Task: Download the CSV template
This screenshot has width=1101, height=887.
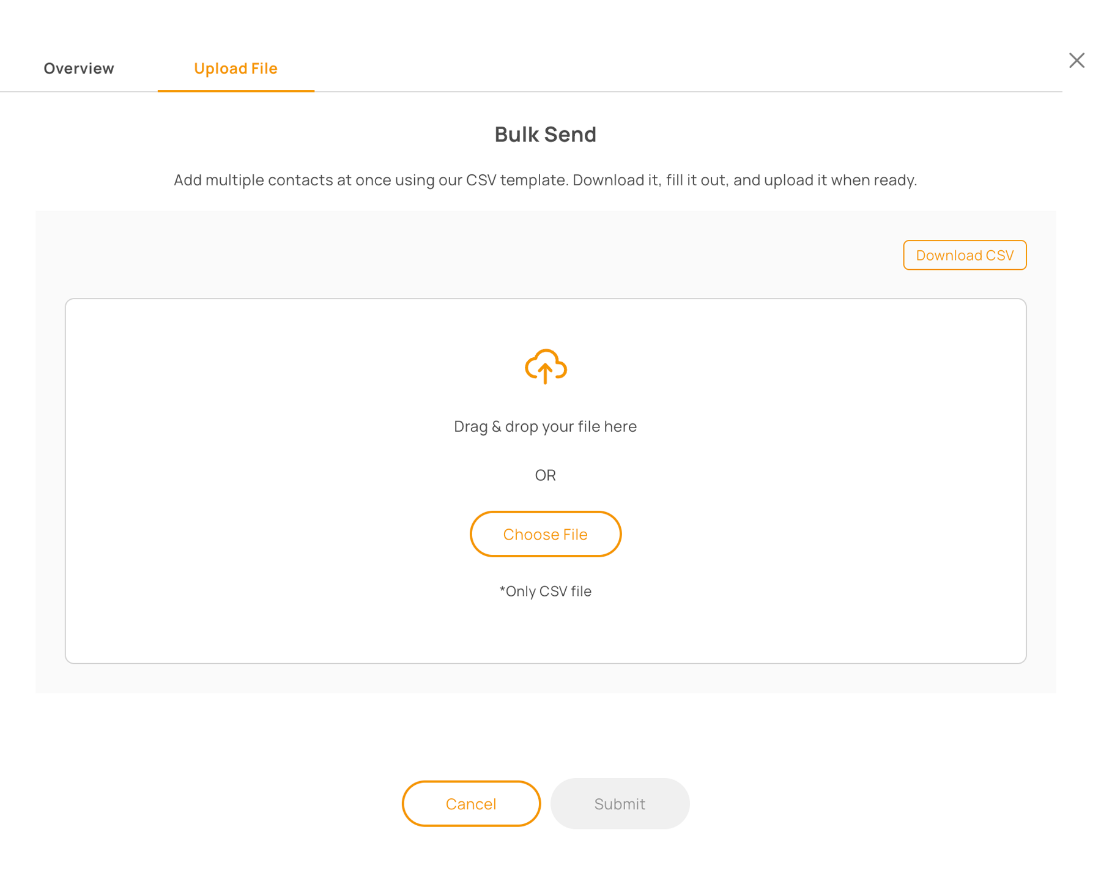Action: [x=965, y=255]
